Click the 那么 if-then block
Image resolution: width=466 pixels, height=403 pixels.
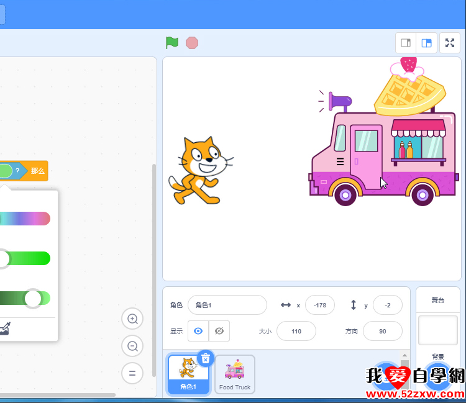[37, 171]
